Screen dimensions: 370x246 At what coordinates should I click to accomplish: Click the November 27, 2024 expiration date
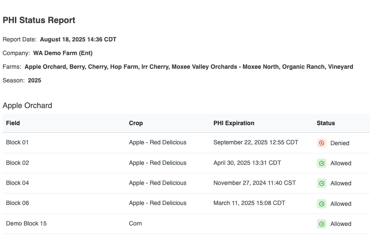[x=255, y=183]
